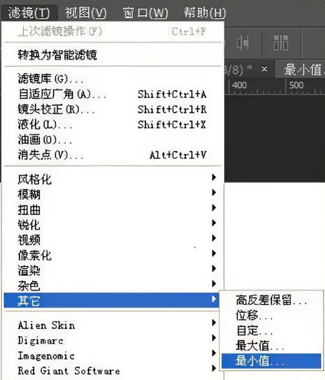Open the 视图 menu

click(85, 12)
